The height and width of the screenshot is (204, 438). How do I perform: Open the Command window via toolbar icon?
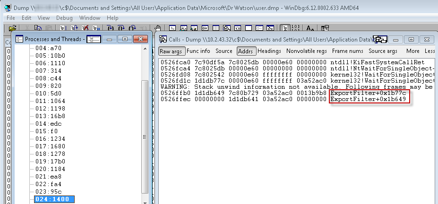point(172,28)
